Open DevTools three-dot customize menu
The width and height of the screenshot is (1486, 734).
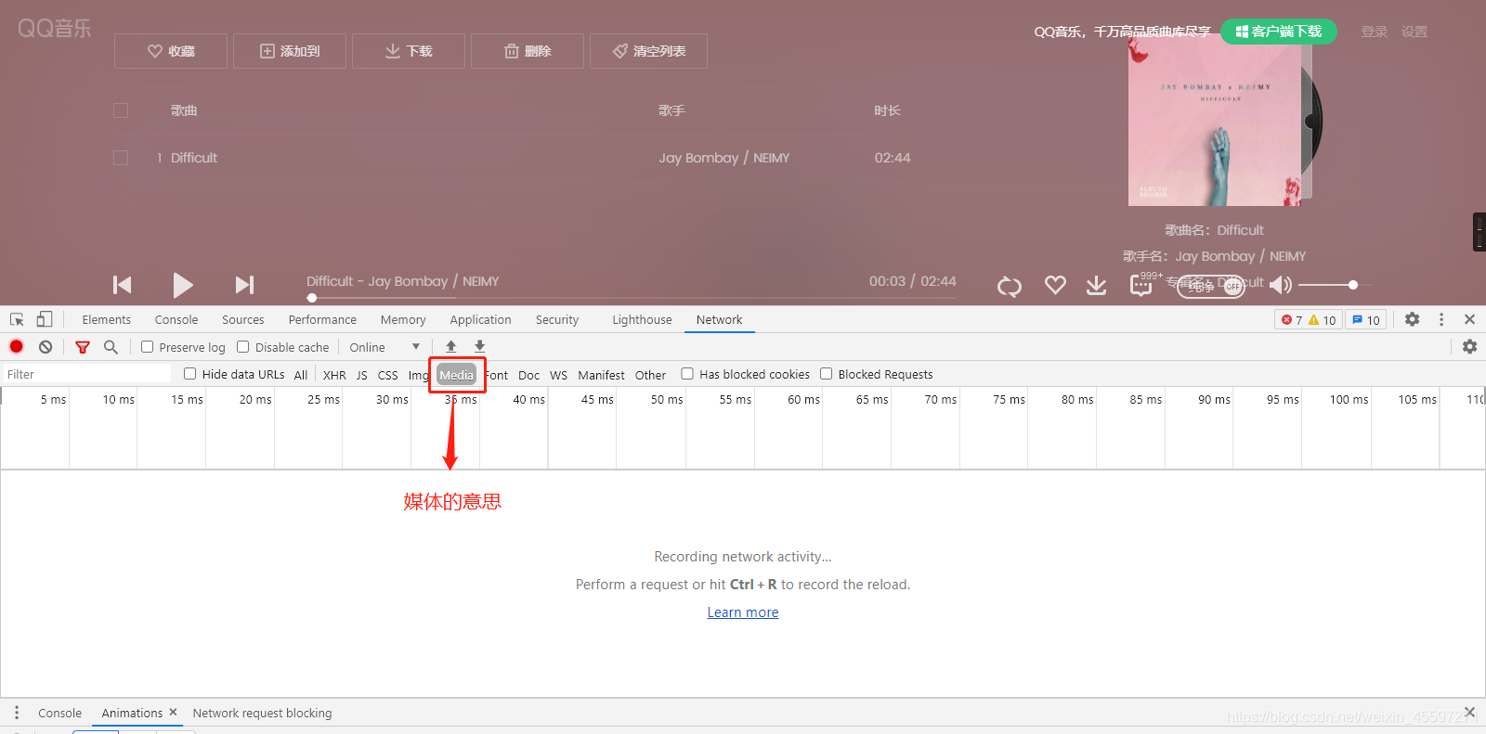1441,319
